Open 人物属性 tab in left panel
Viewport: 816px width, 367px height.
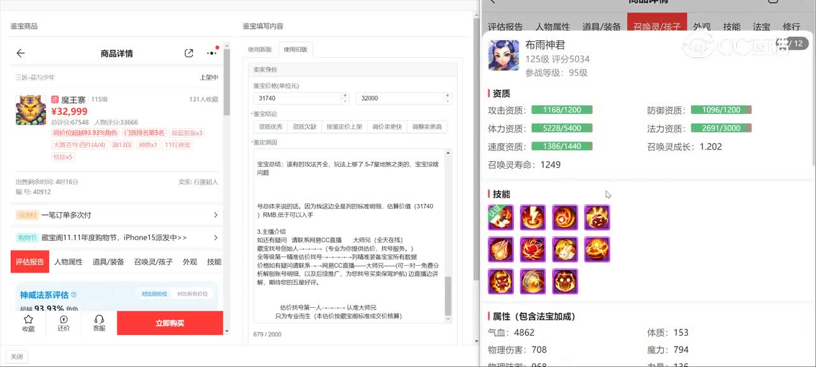68,262
